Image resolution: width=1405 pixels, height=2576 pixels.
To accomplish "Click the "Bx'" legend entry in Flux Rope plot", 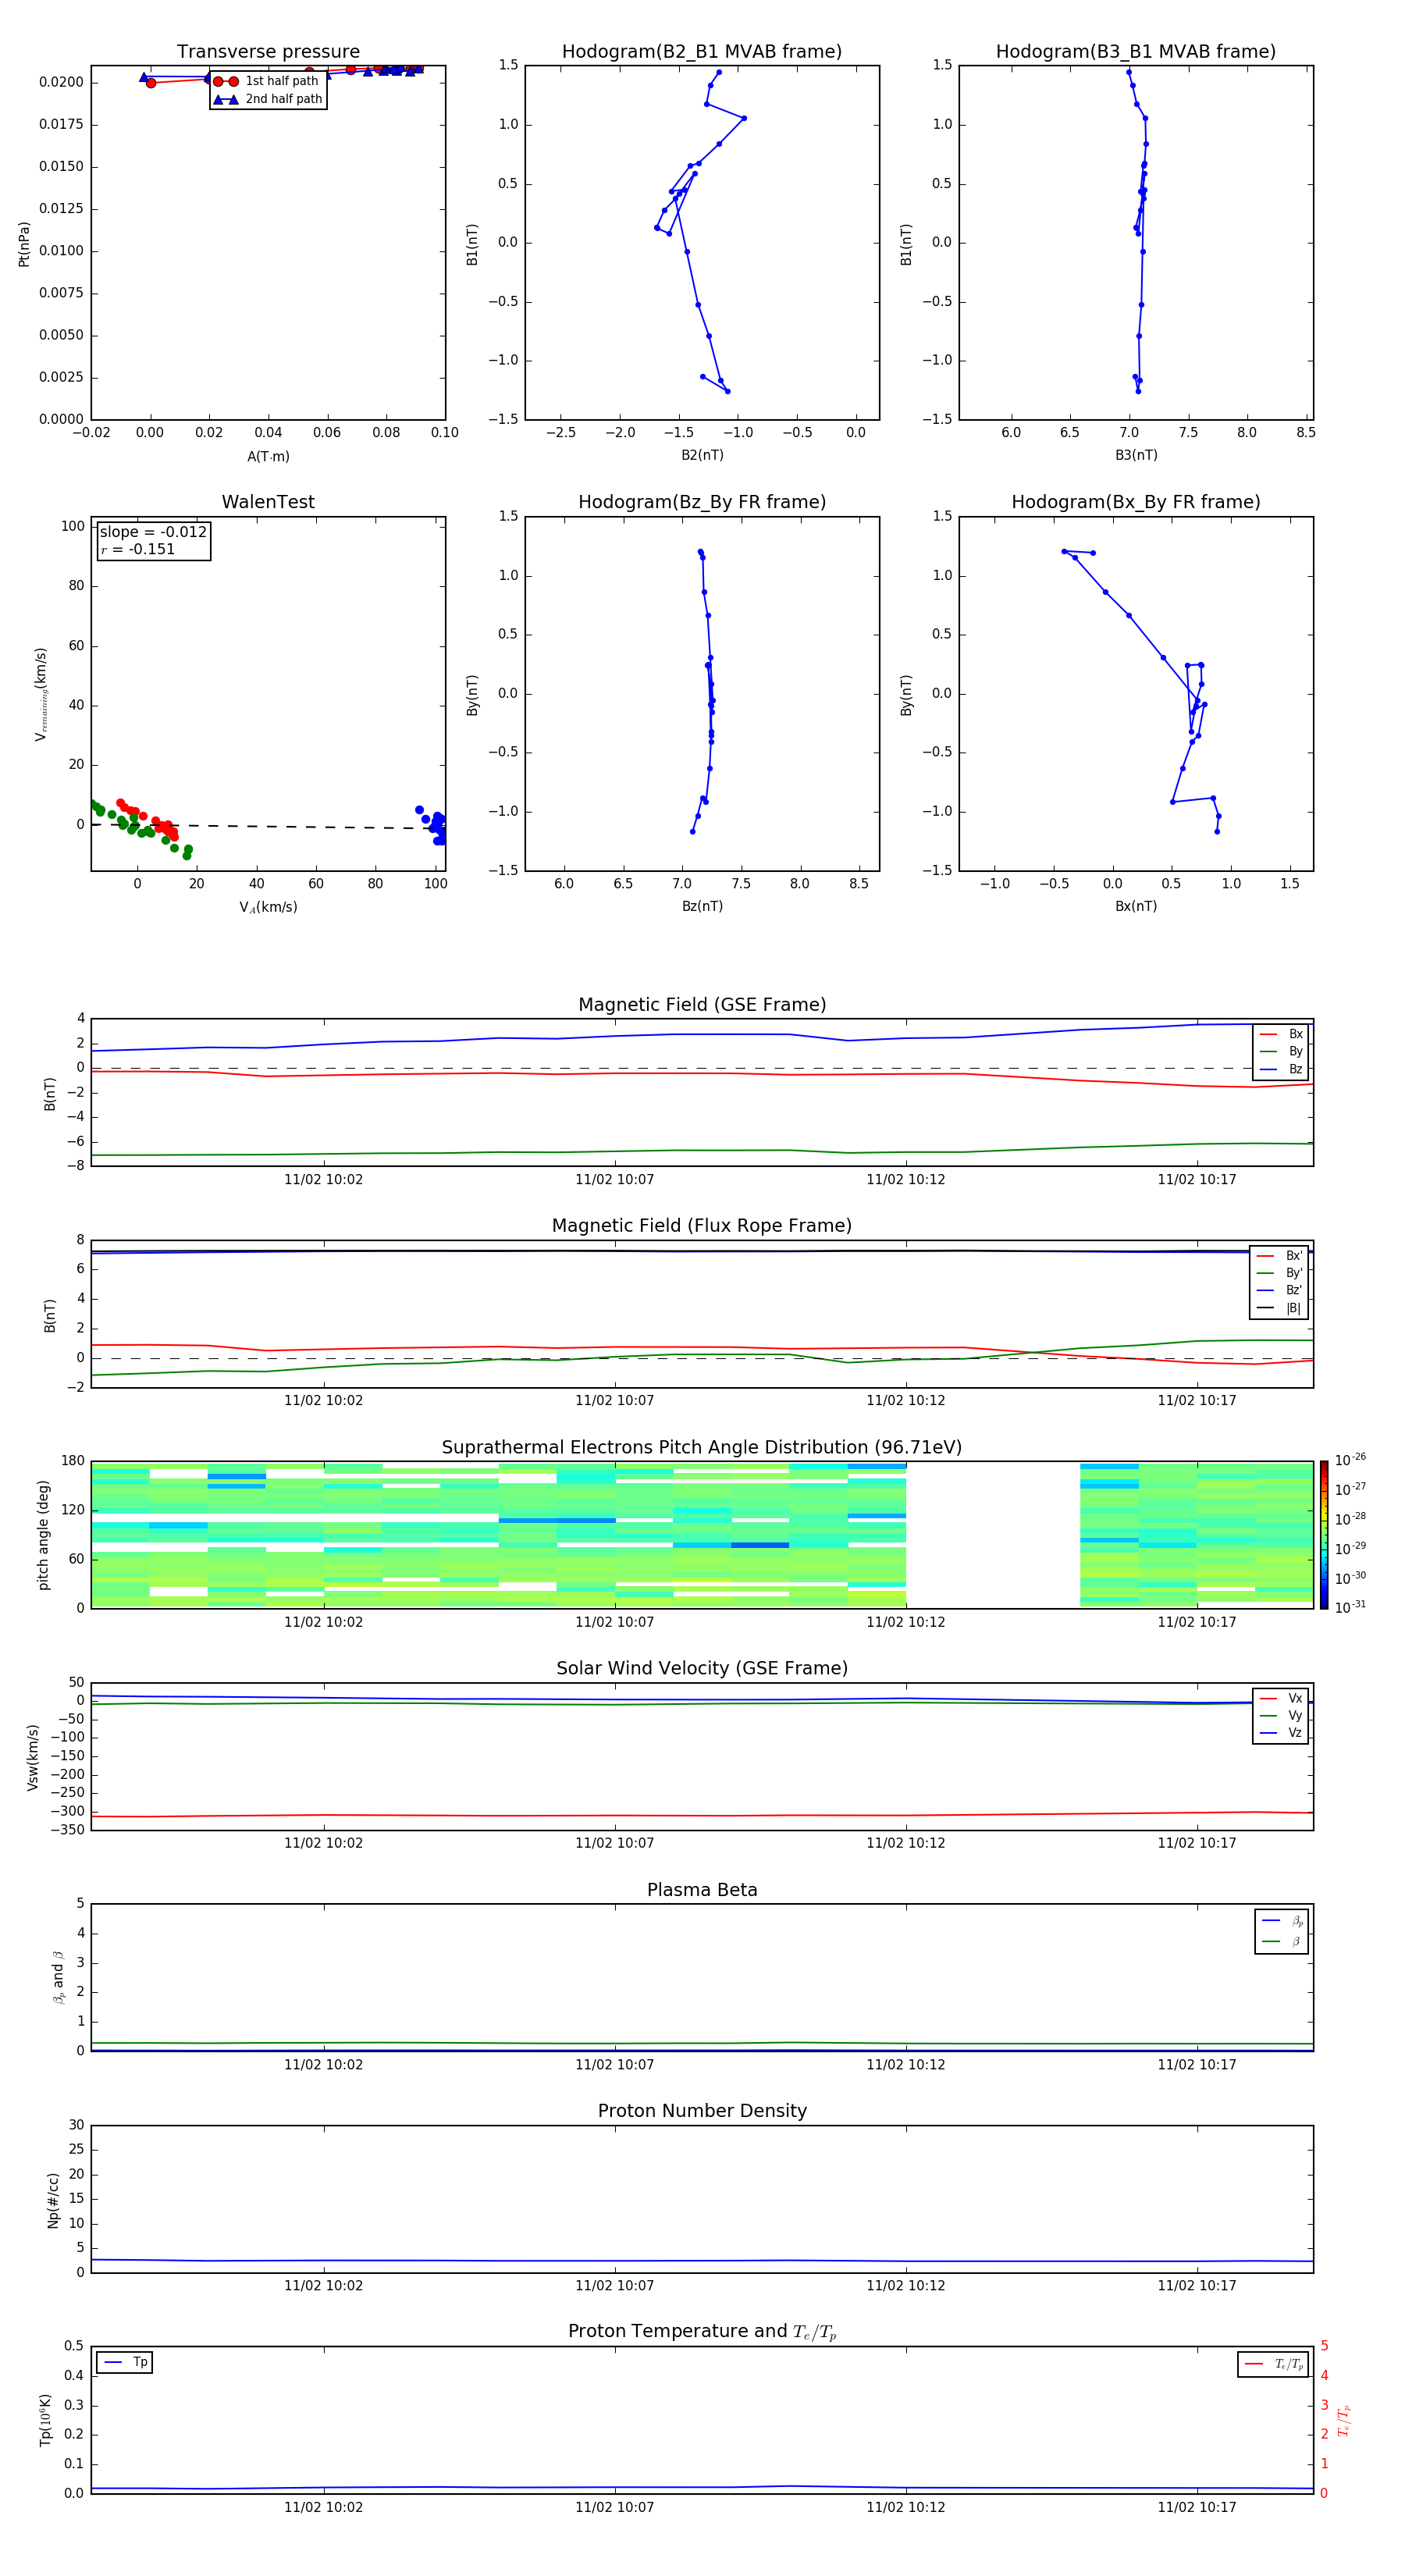I will tap(1280, 1256).
